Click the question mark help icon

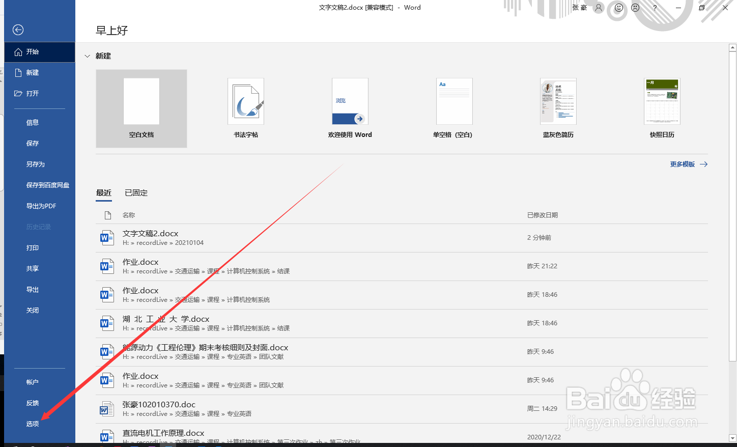click(655, 8)
